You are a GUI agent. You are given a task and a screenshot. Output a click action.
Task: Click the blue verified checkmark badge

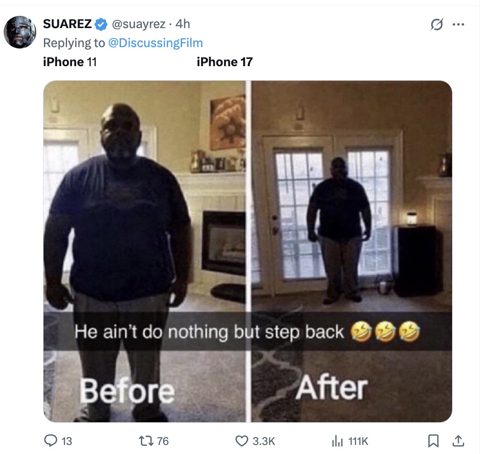pyautogui.click(x=101, y=24)
